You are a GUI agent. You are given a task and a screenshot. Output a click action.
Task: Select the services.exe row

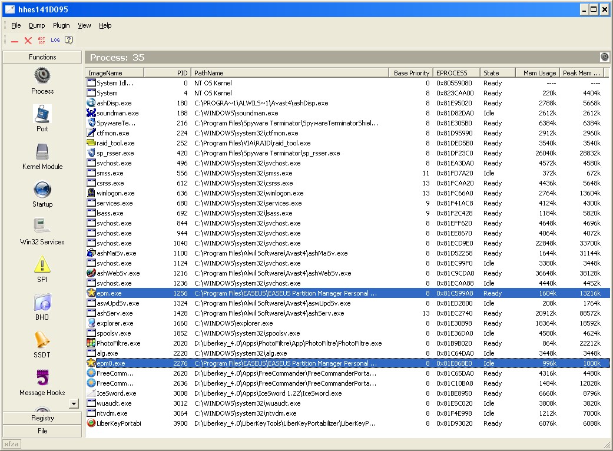pyautogui.click(x=347, y=203)
